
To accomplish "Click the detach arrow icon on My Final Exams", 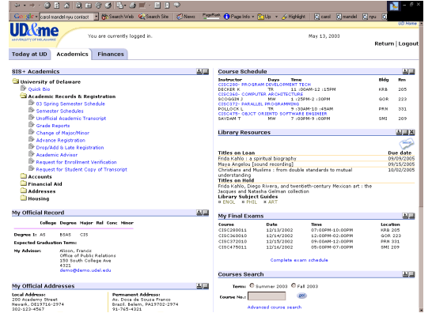I will tap(405, 216).
